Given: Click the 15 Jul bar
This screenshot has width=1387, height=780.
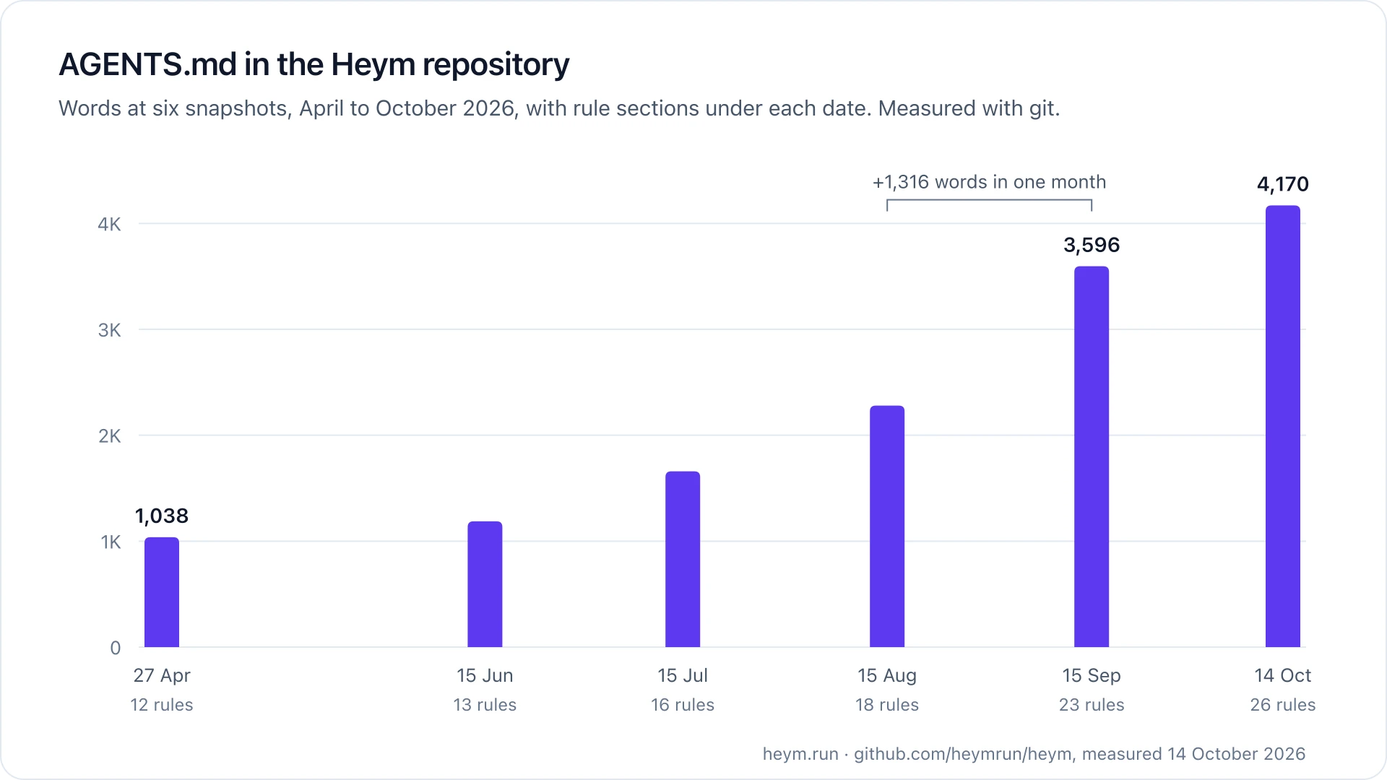Looking at the screenshot, I should 683,559.
